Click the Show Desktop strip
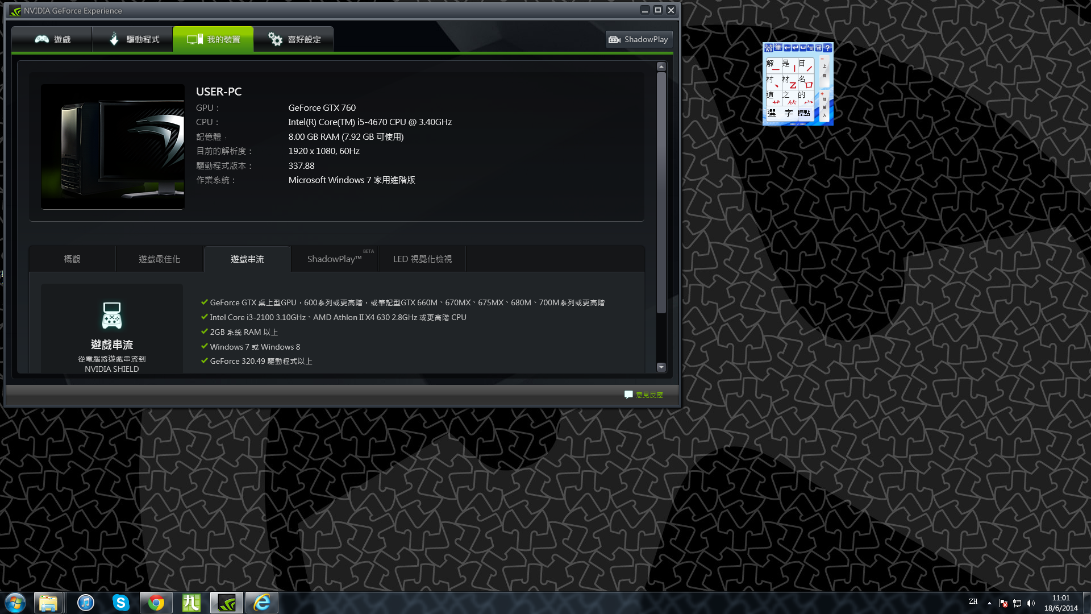This screenshot has height=614, width=1091. coord(1086,603)
